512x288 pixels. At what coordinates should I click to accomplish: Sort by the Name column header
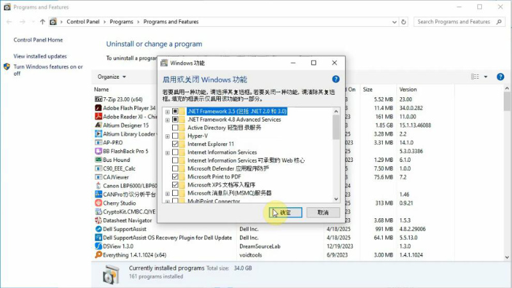(x=102, y=89)
